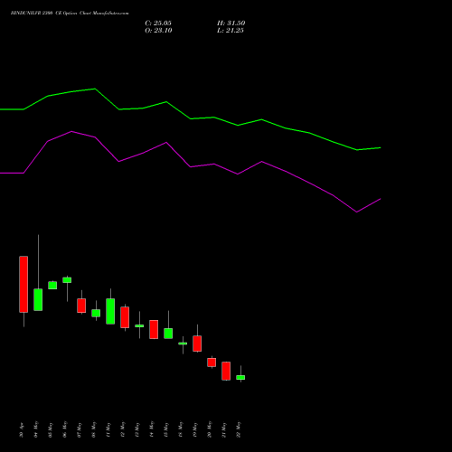Click the closing price value C: 25.05

pos(158,24)
